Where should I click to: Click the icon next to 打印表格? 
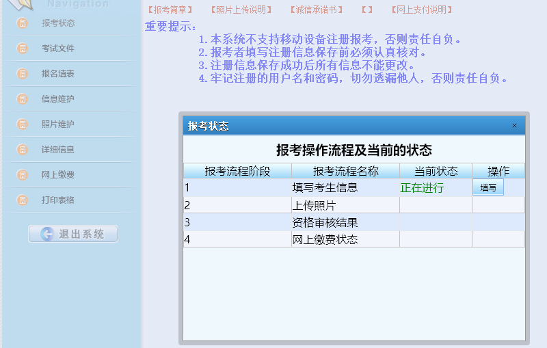(x=22, y=200)
